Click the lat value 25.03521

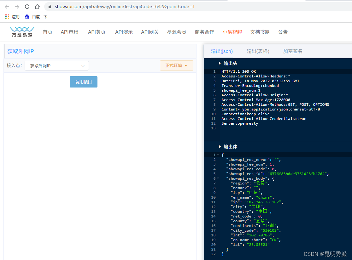pos(258,245)
